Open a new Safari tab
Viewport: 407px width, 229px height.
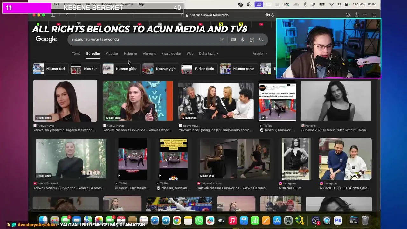pyautogui.click(x=365, y=15)
